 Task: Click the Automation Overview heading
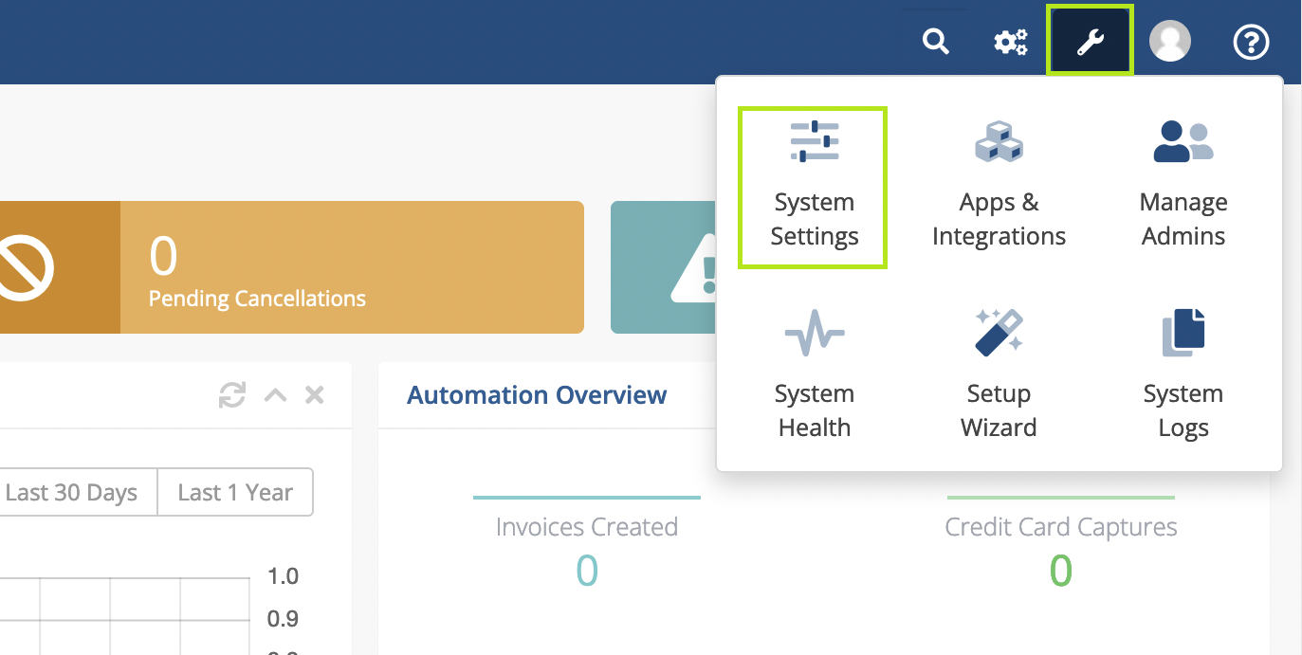point(537,395)
